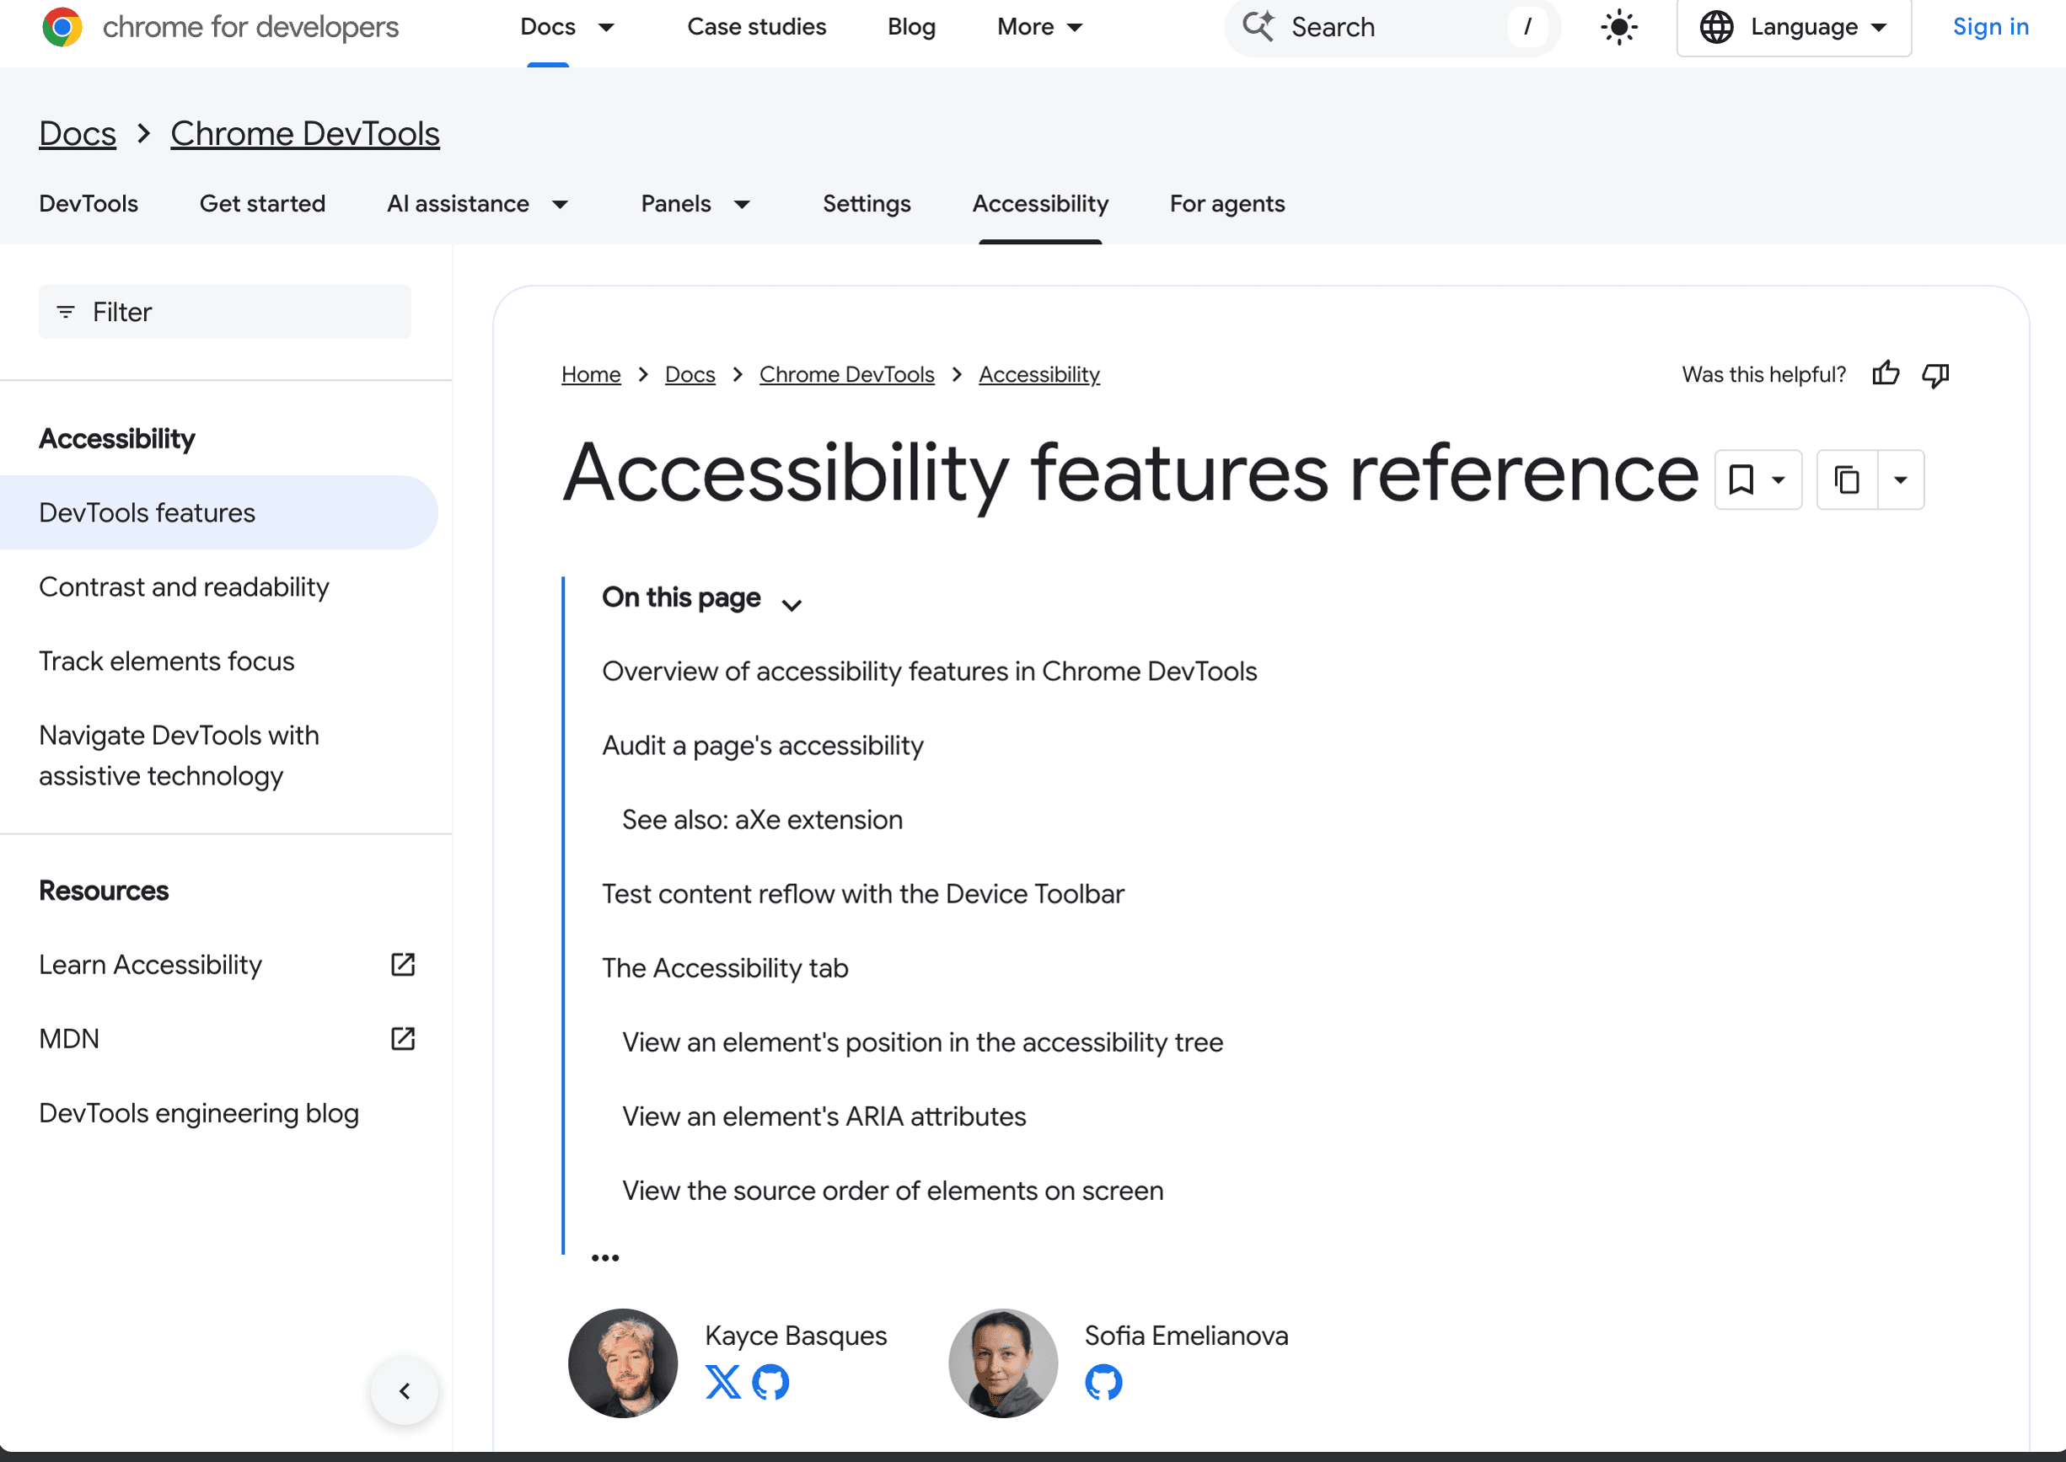Click the small Chrome DevTools breadcrumb link
This screenshot has width=2066, height=1462.
pyautogui.click(x=846, y=374)
